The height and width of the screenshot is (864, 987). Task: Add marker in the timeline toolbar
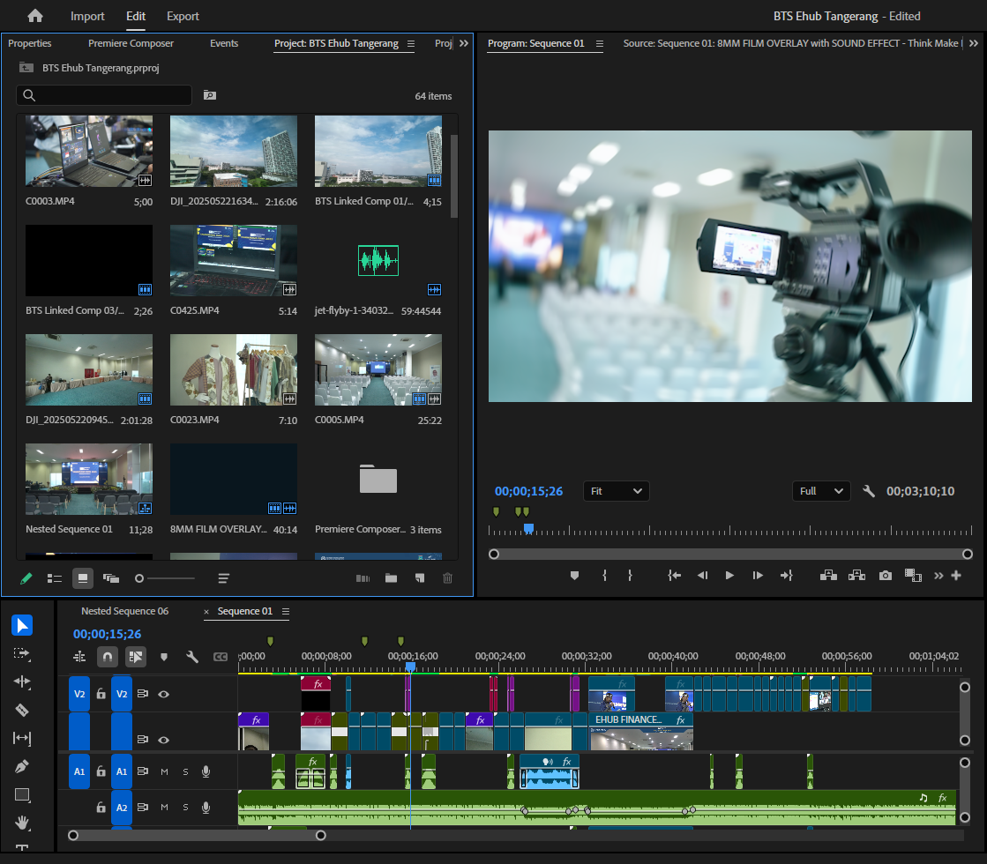(164, 657)
